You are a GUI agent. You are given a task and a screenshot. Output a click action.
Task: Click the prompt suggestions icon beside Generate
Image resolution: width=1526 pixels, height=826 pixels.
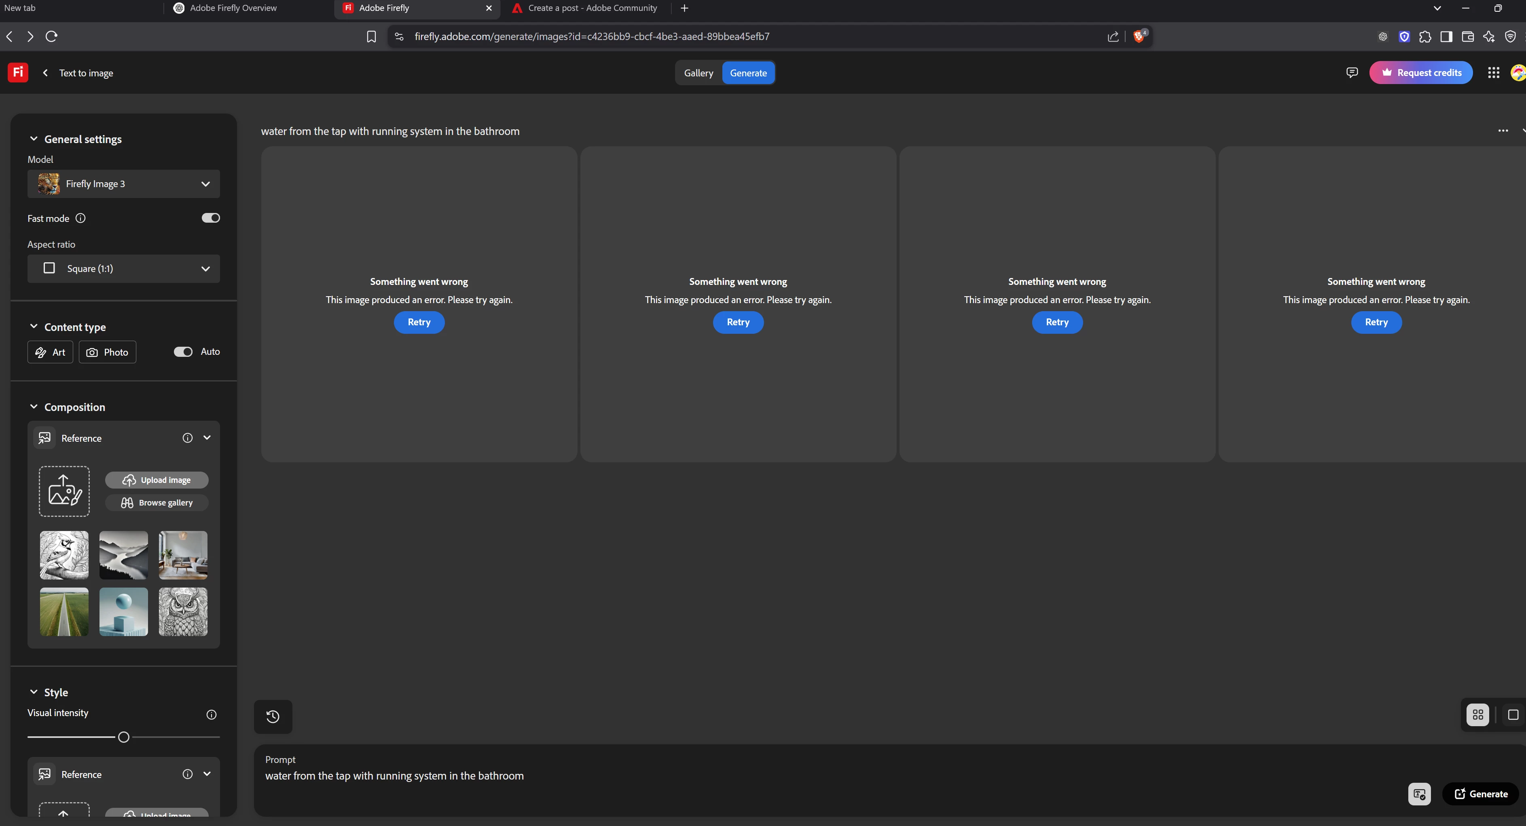click(x=1419, y=794)
